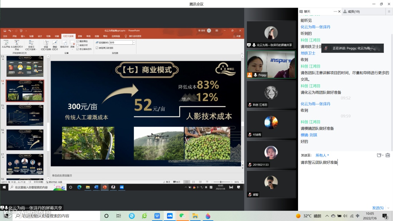Select the 聊天 chat tab
The width and height of the screenshot is (393, 221).
[305, 12]
